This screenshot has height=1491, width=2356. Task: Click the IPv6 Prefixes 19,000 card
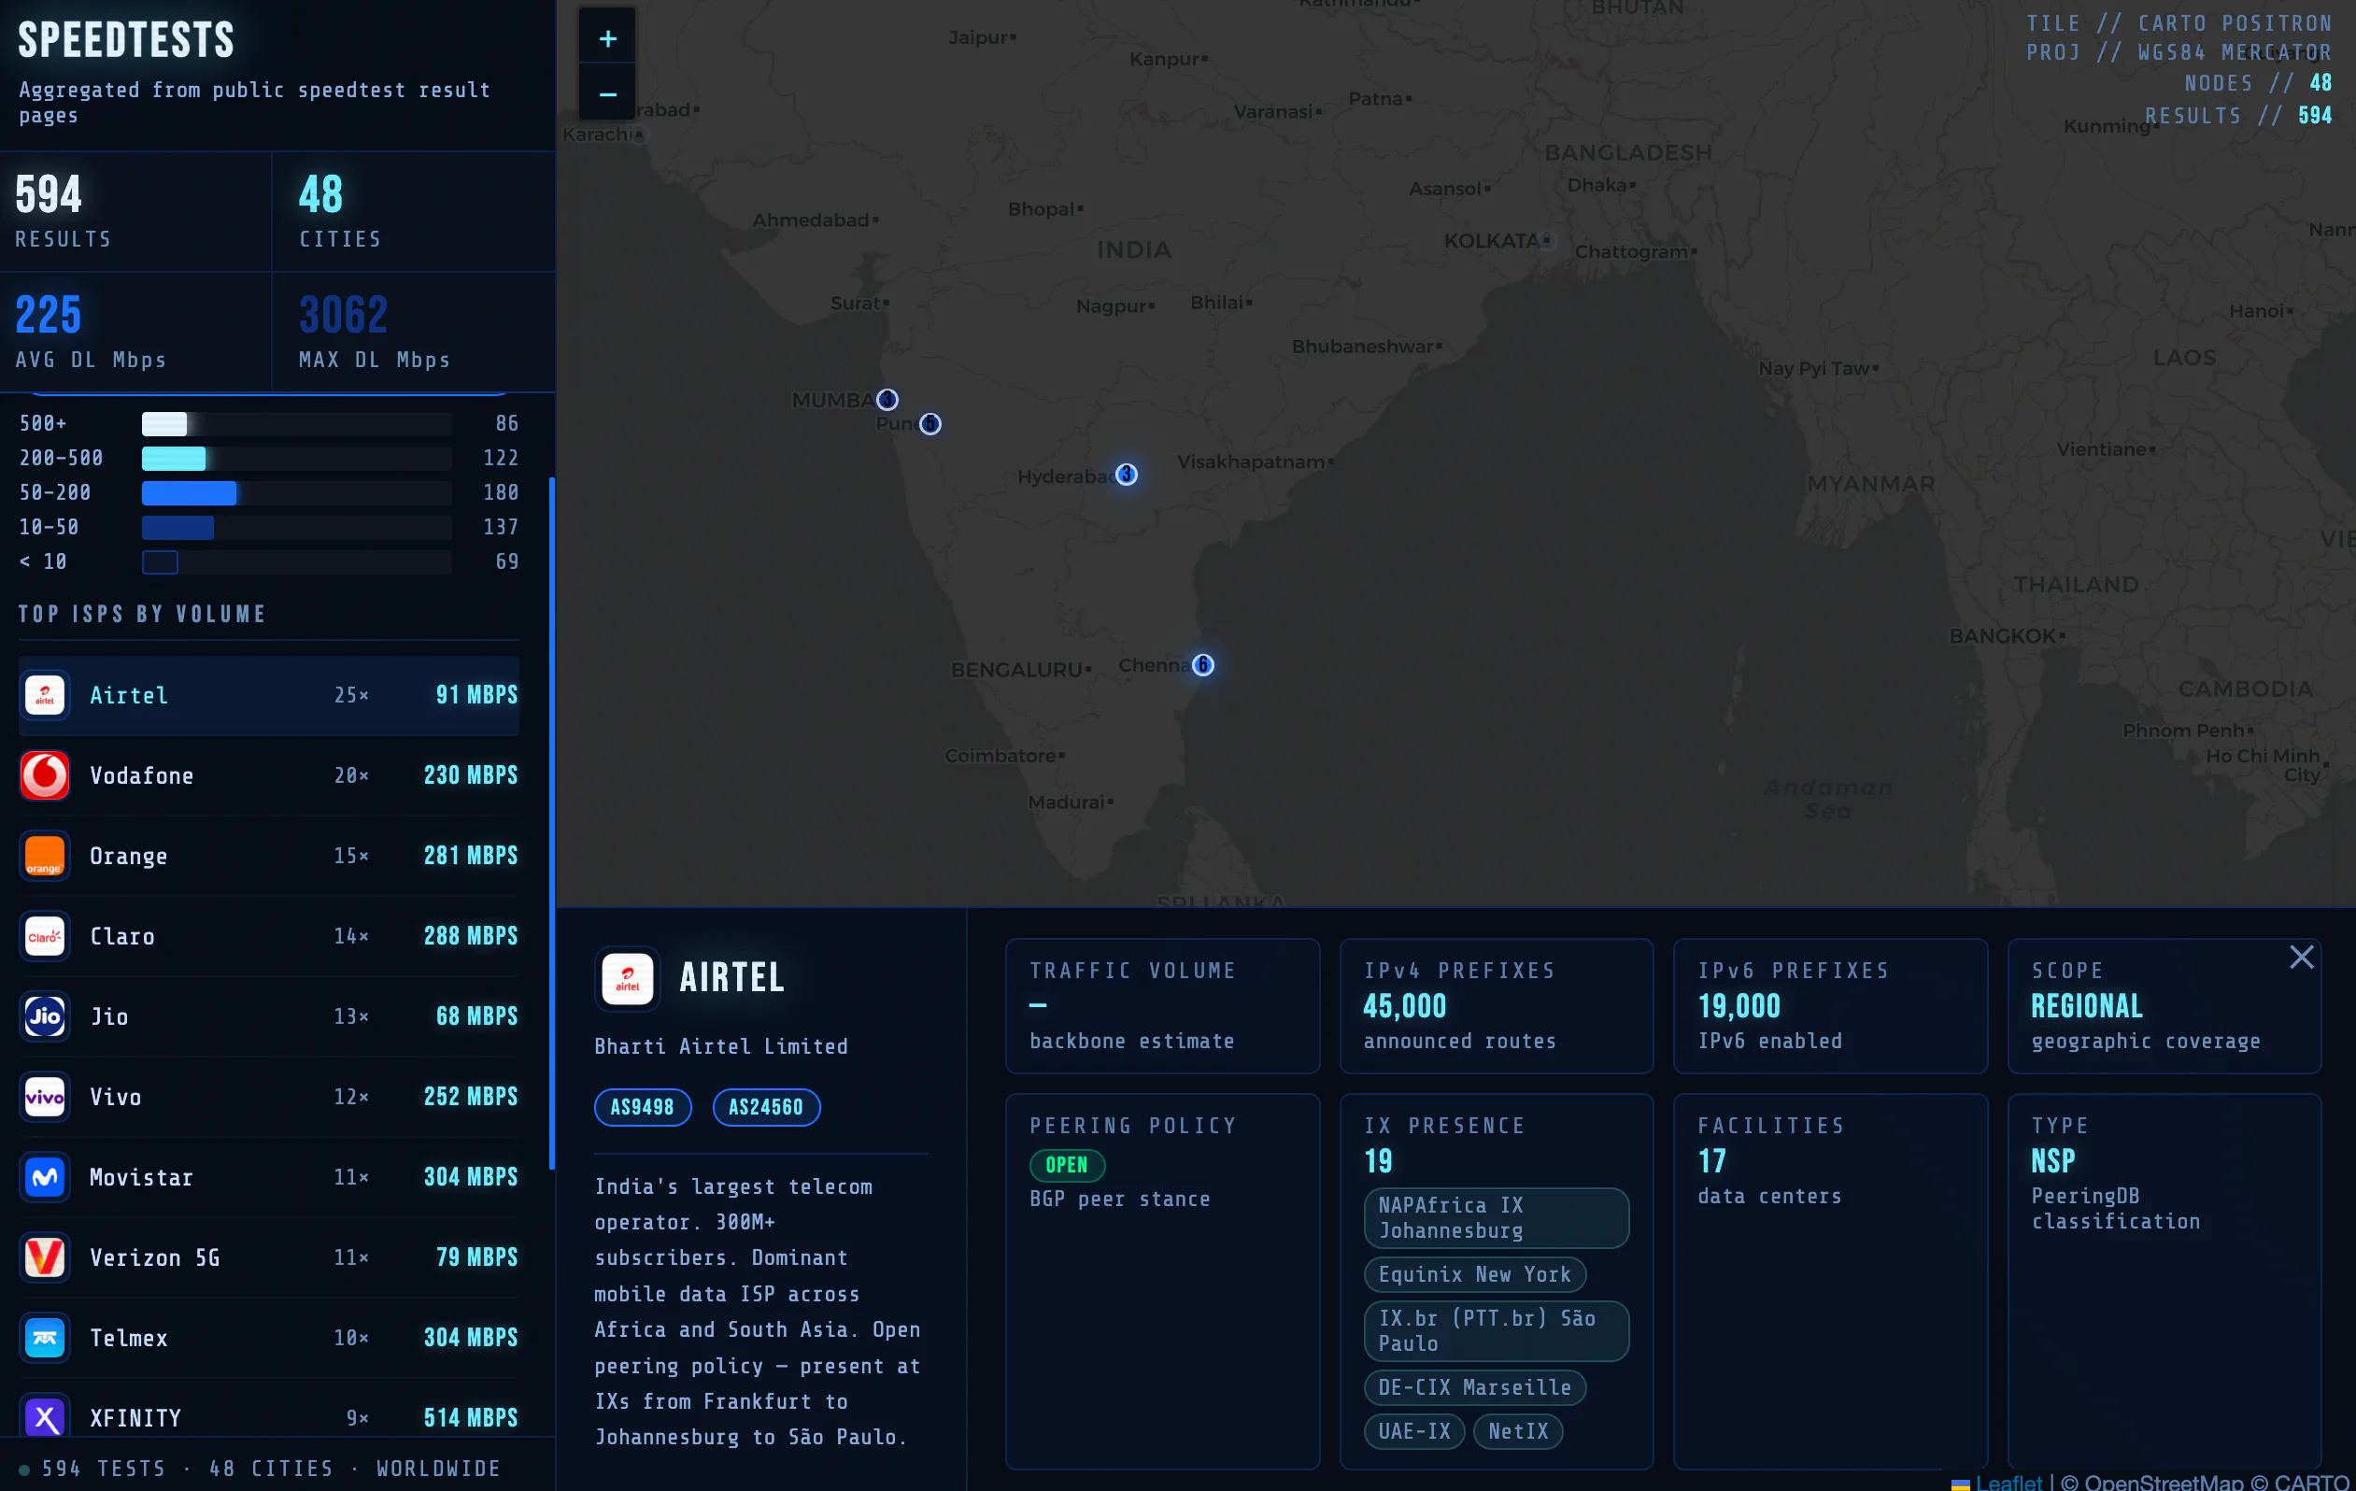1831,1006
